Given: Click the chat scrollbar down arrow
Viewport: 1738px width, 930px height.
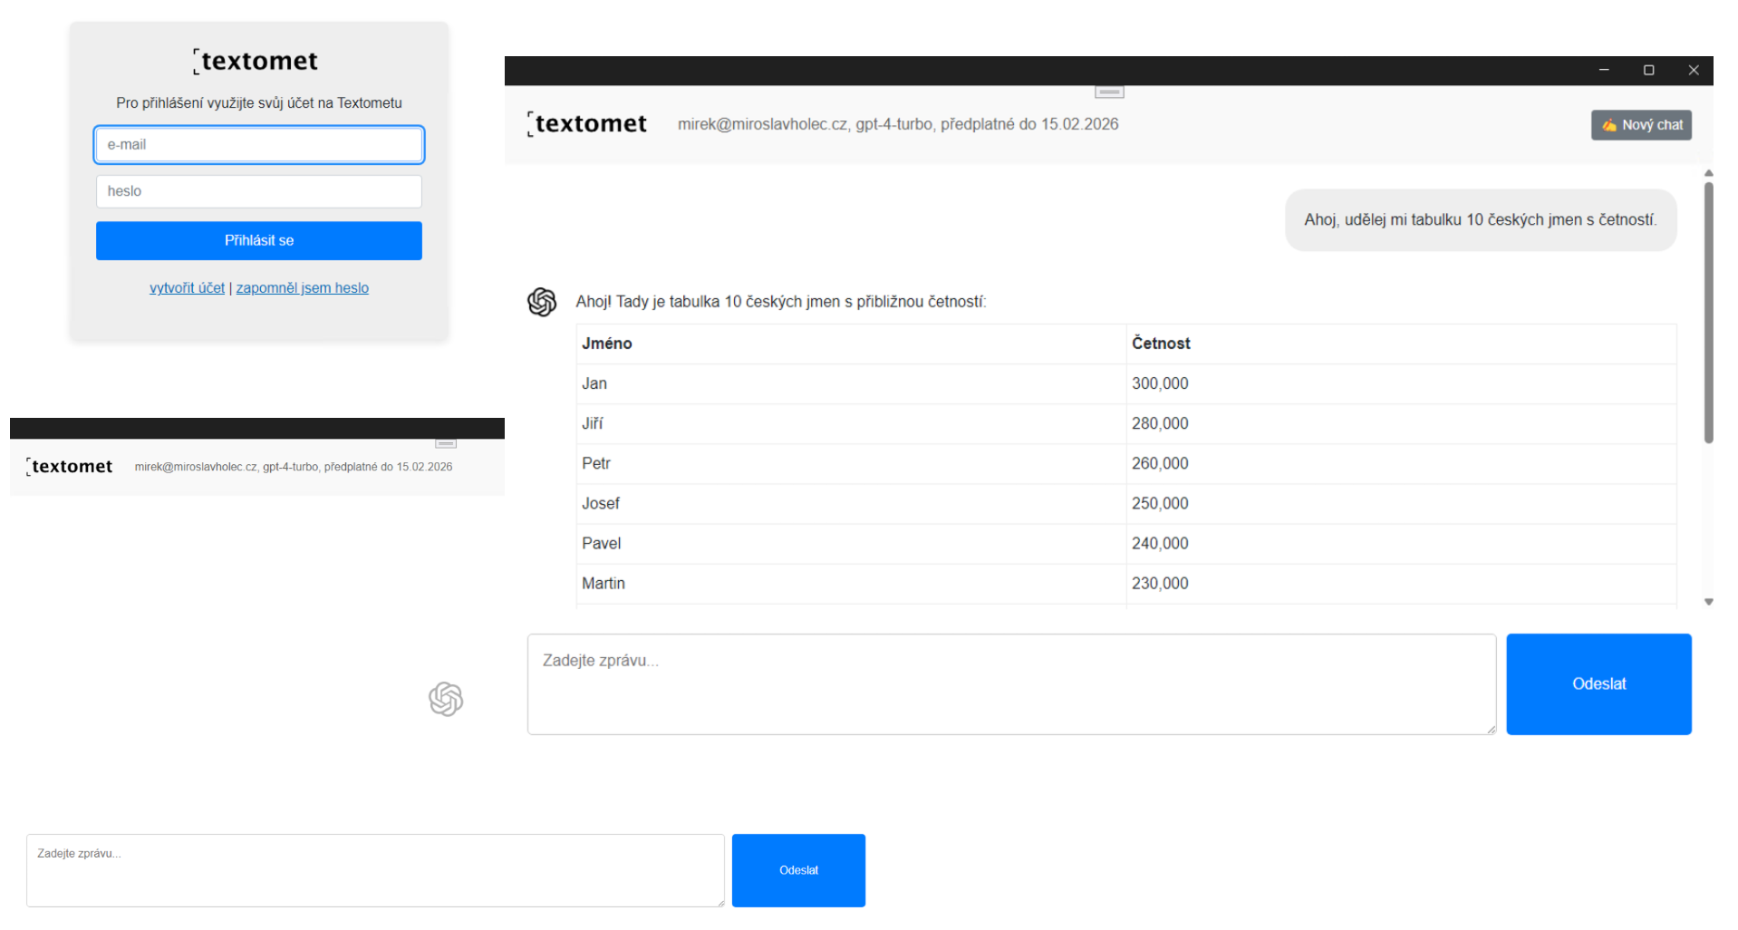Looking at the screenshot, I should point(1708,602).
